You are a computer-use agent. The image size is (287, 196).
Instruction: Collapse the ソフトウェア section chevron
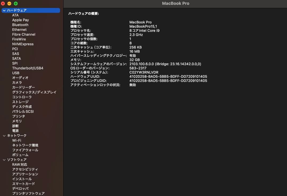[x=4, y=160]
